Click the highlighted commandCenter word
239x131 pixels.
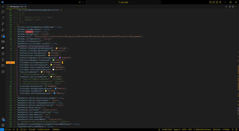point(29,32)
